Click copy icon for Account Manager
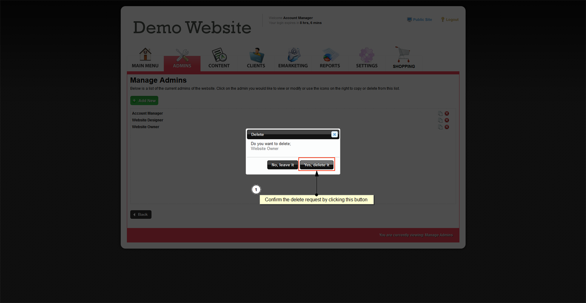 pos(440,114)
